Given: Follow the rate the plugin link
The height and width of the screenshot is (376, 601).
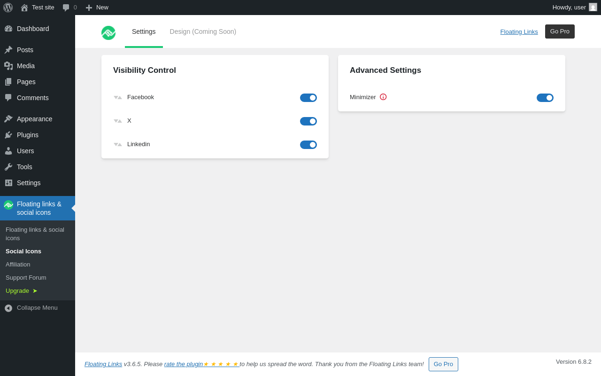Looking at the screenshot, I should 184,364.
